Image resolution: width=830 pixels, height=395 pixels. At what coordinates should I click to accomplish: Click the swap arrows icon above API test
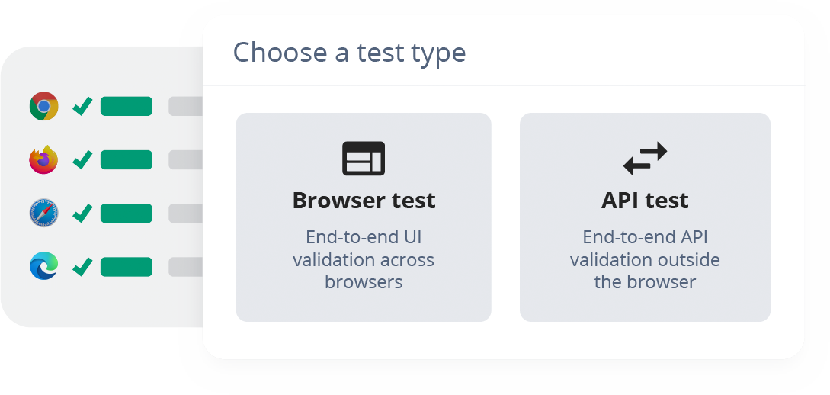point(645,159)
